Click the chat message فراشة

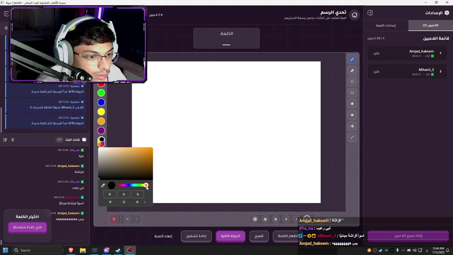coord(79,172)
